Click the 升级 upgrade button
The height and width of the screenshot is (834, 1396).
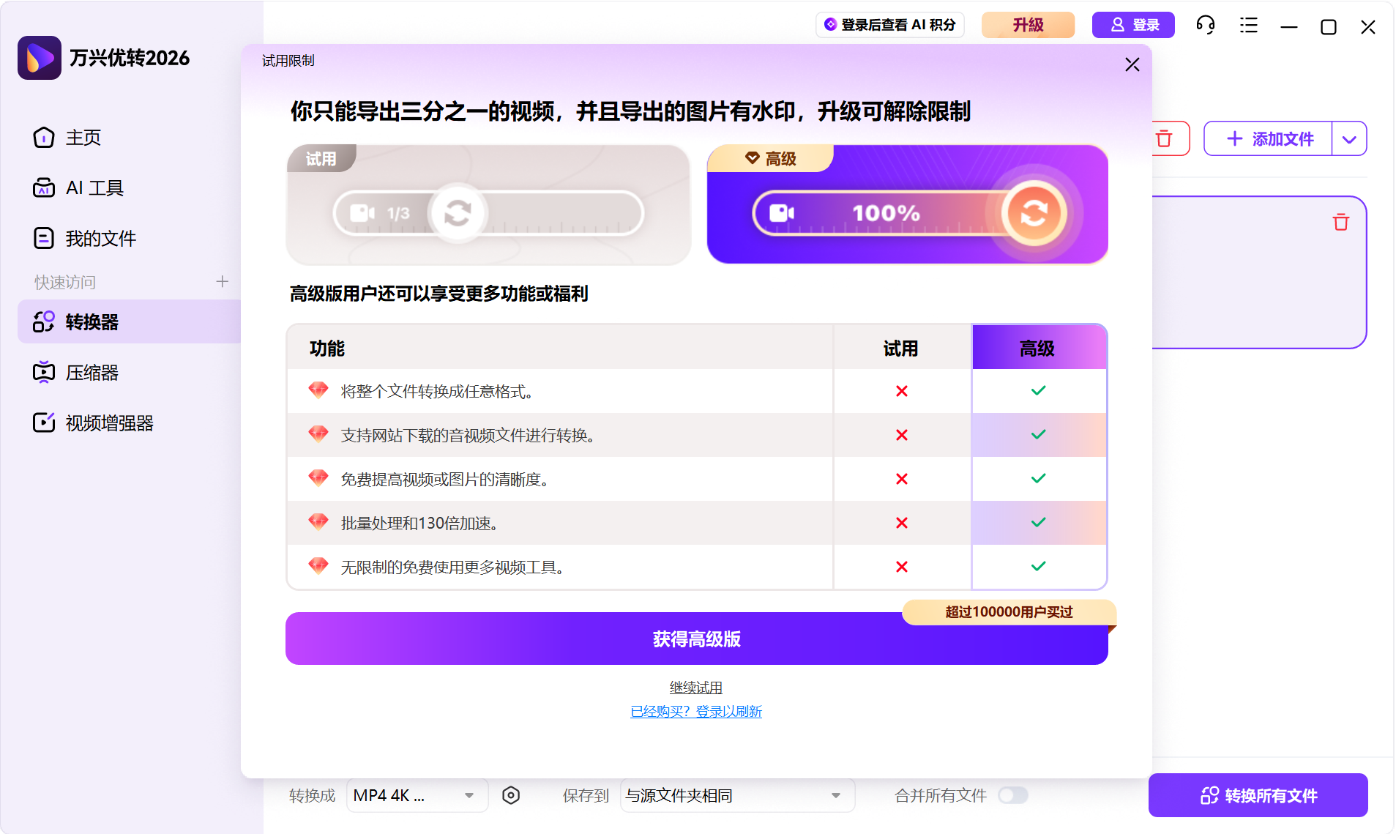point(1027,24)
